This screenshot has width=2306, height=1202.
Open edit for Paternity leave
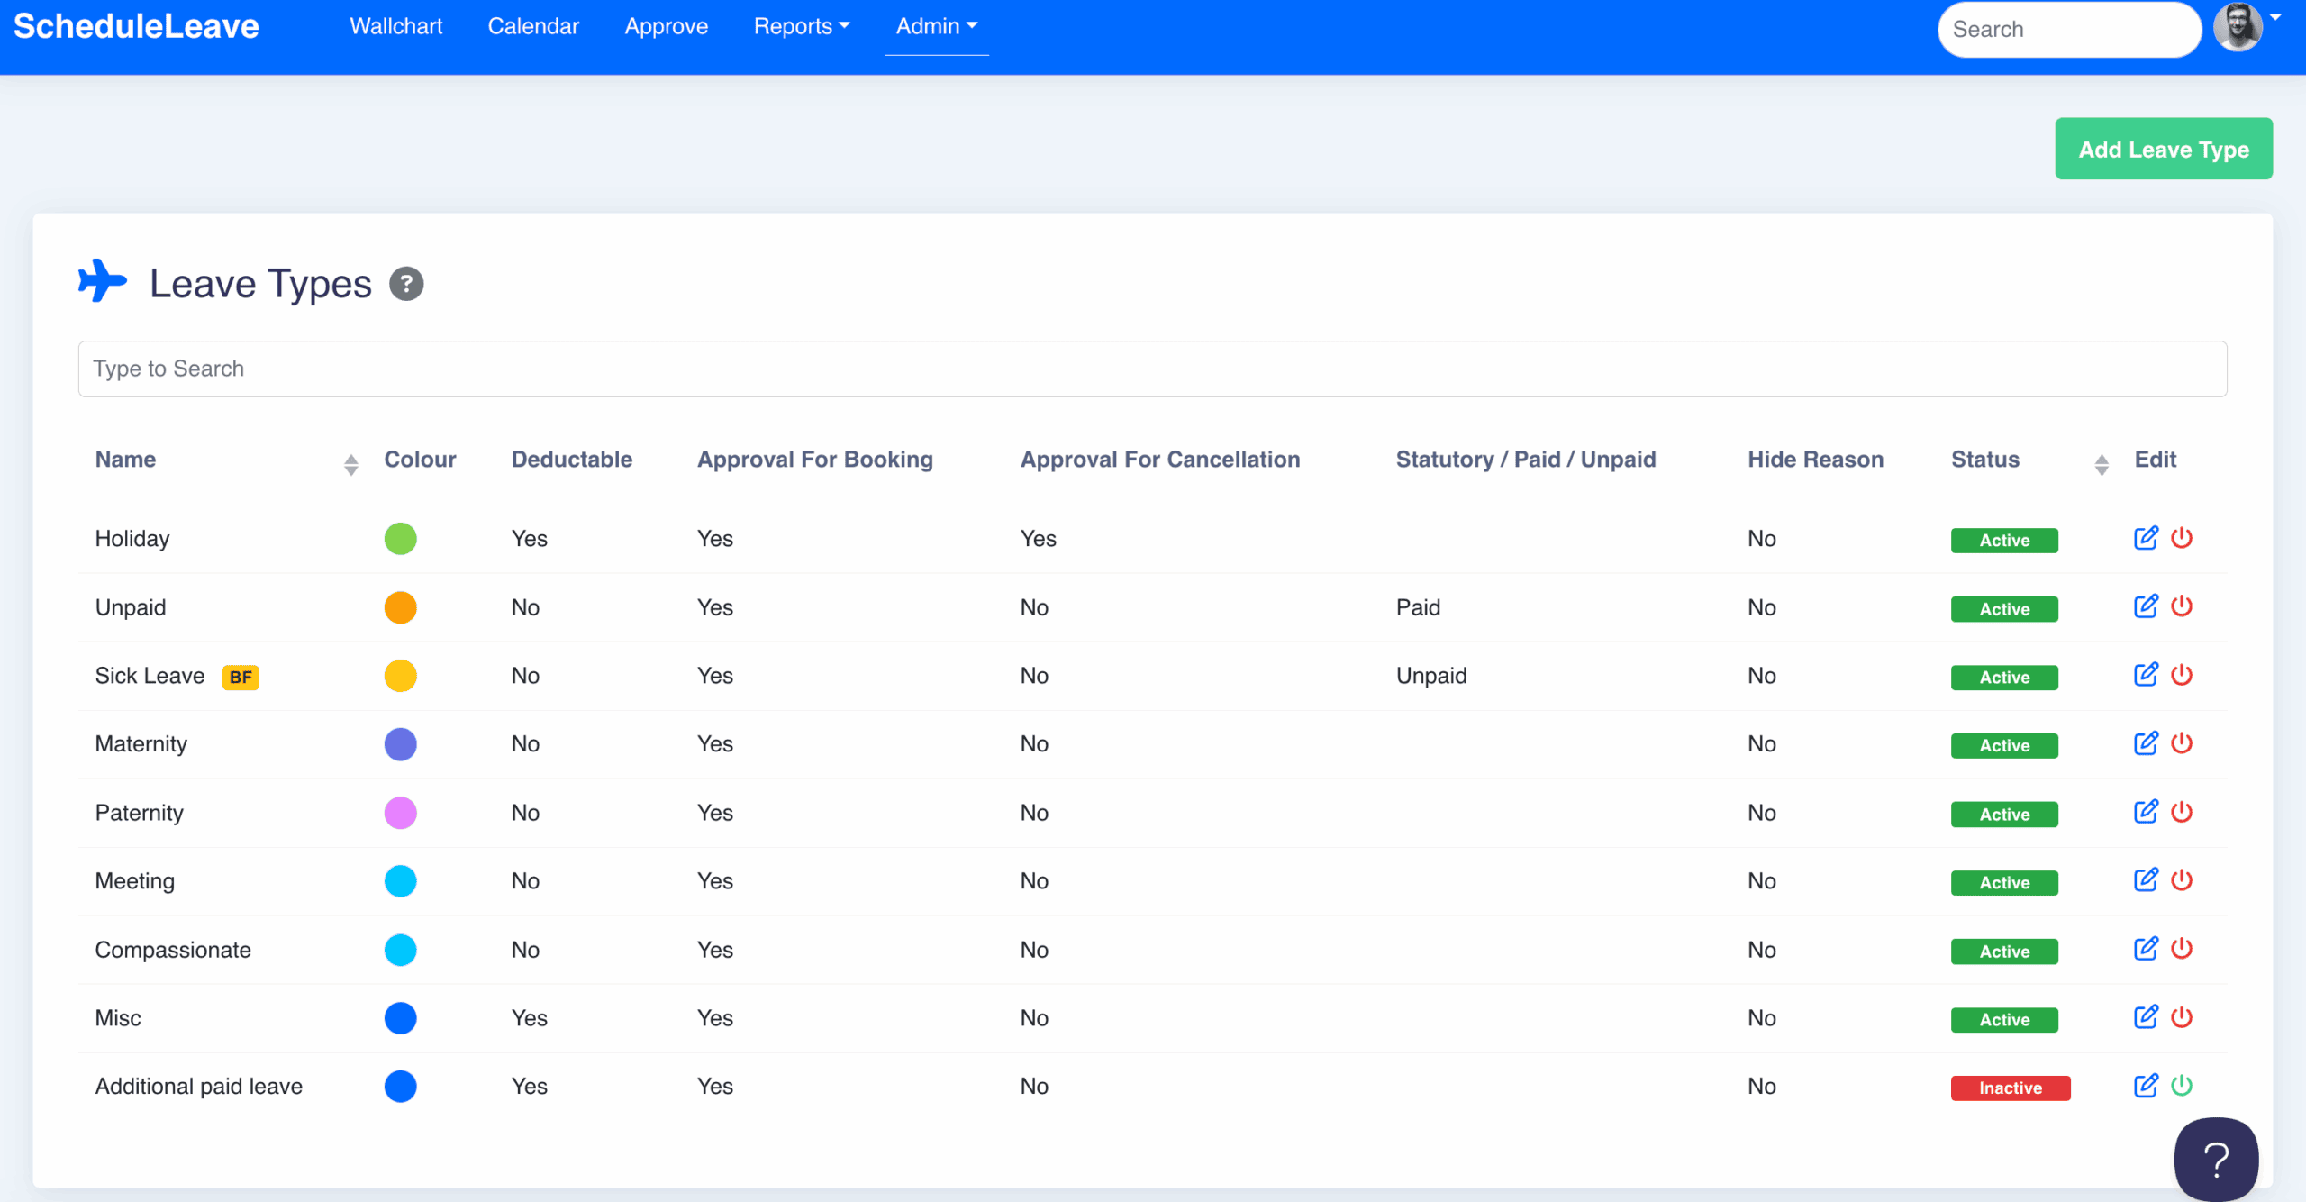(x=2146, y=812)
